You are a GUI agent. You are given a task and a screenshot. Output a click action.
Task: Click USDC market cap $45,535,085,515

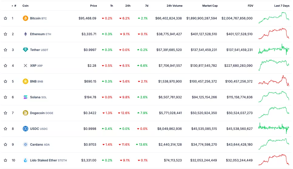click(204, 129)
